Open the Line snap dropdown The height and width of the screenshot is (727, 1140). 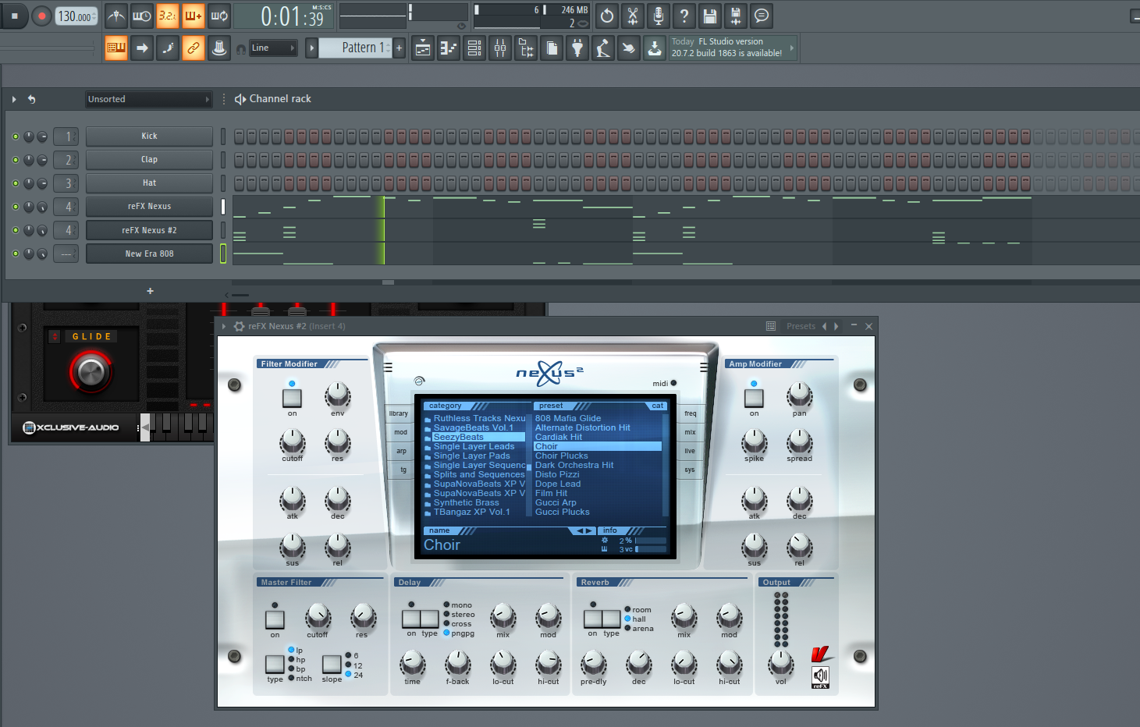tap(273, 48)
